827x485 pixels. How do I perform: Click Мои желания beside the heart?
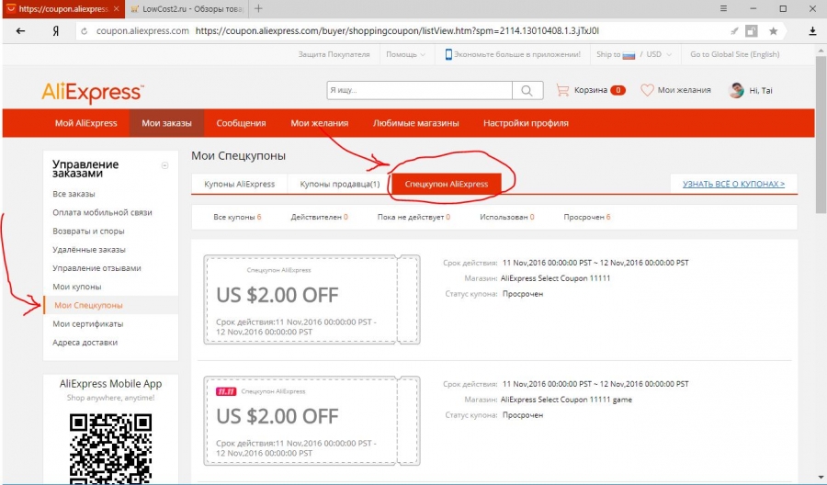point(684,90)
